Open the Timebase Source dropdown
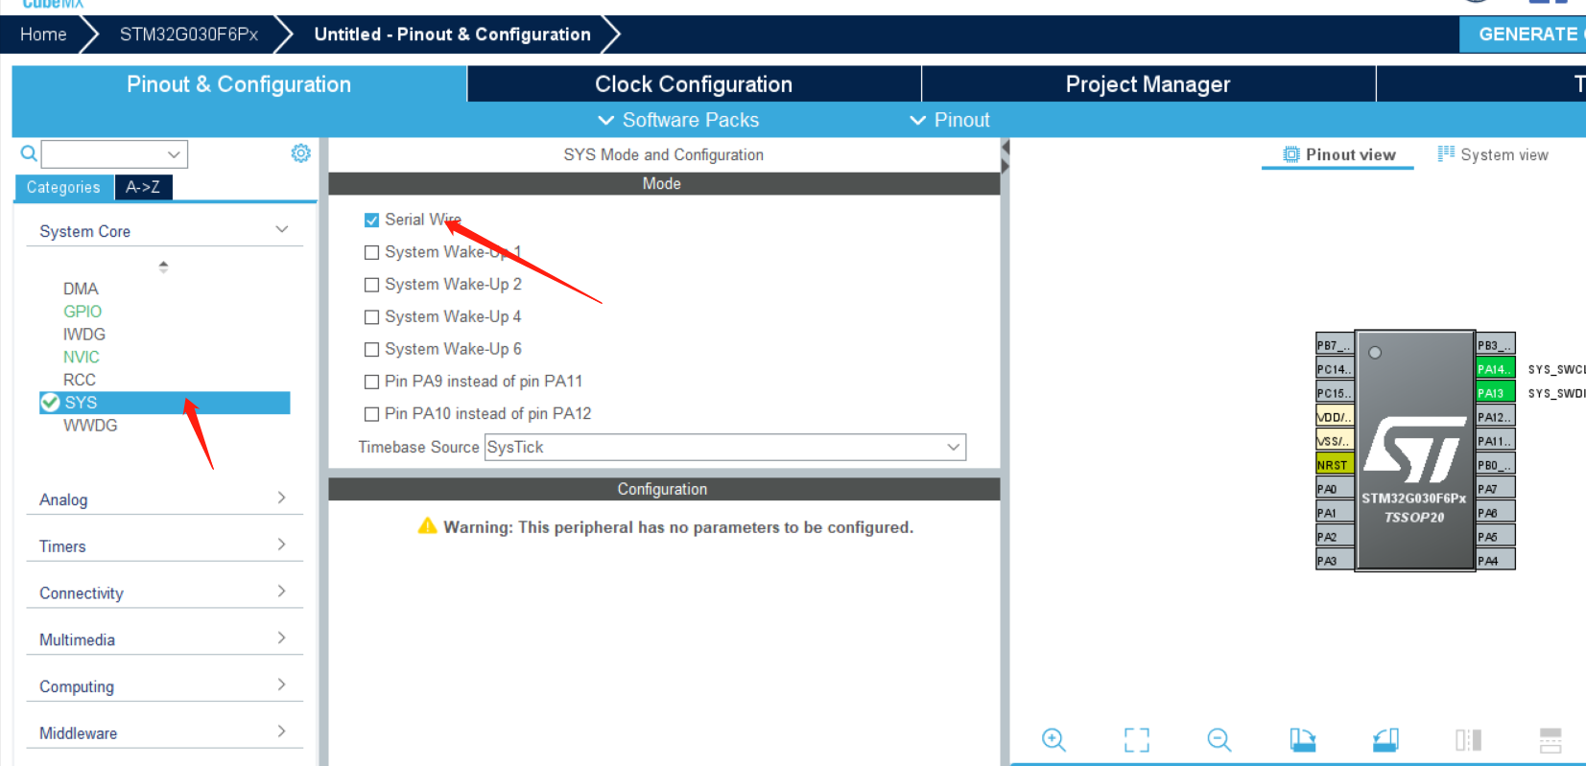Screen dimensions: 1586x766 [724, 447]
